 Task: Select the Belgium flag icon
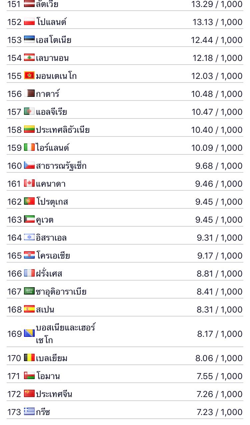click(x=29, y=358)
